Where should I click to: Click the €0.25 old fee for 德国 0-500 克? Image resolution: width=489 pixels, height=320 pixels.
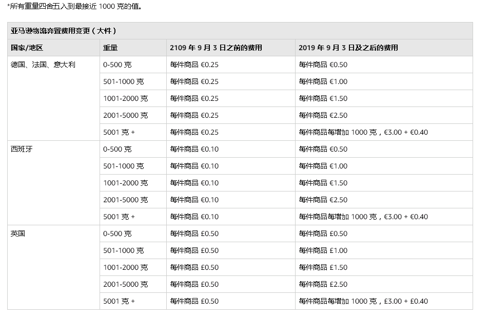click(x=194, y=65)
